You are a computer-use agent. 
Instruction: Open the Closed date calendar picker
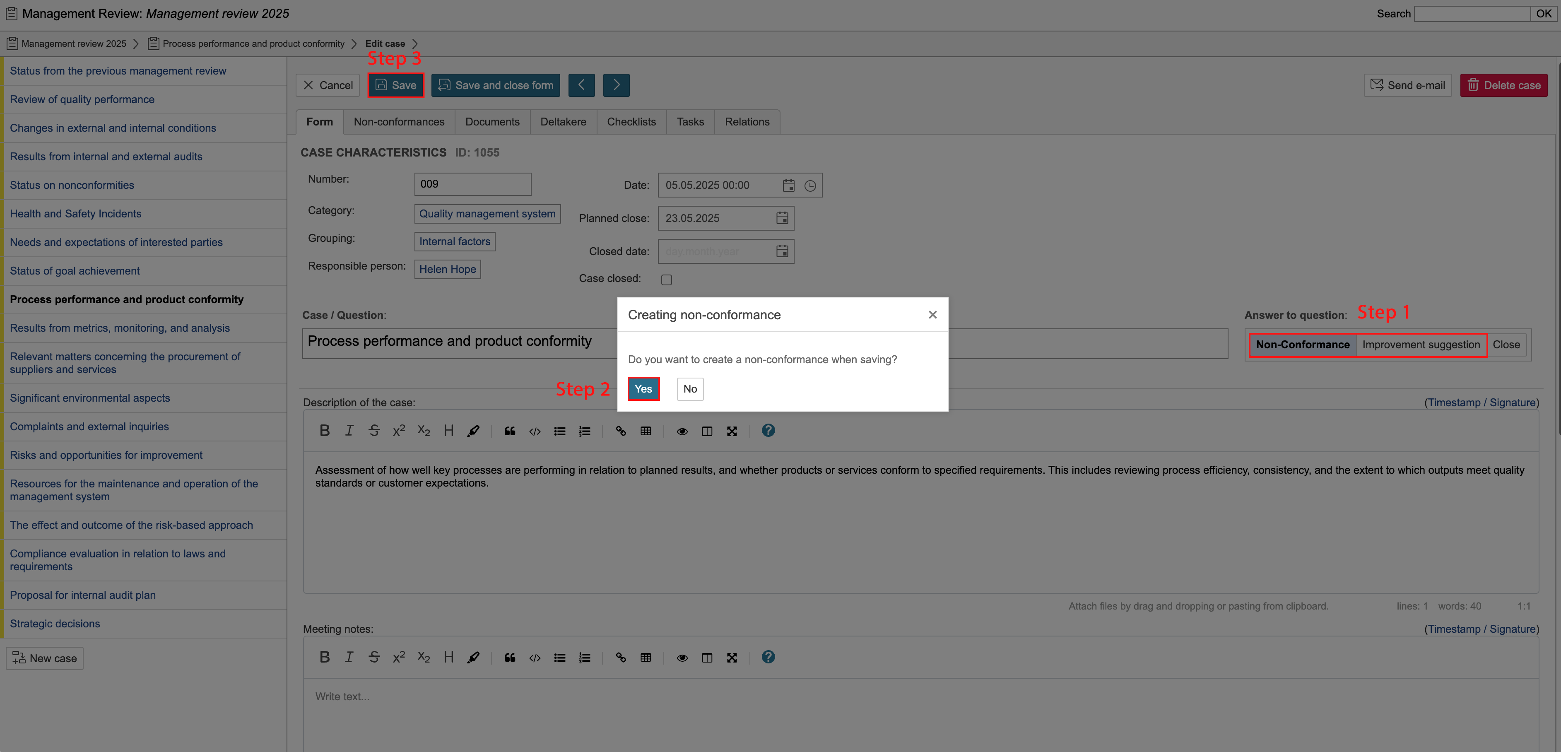(782, 251)
